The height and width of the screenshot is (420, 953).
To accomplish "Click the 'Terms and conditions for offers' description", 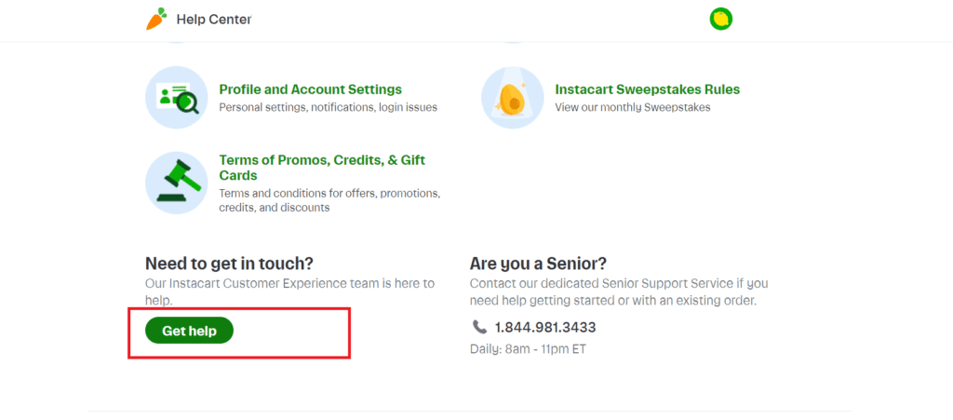I will click(x=329, y=200).
